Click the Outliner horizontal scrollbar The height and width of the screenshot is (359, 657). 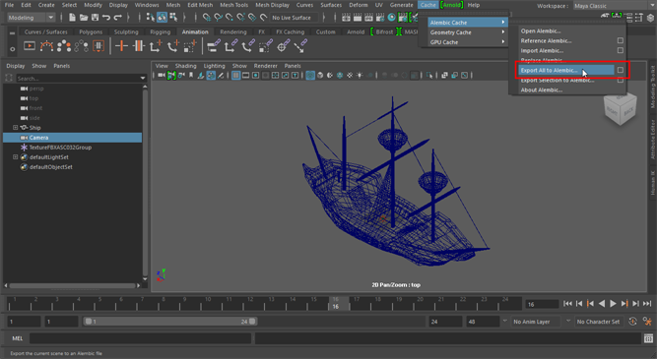(x=72, y=285)
